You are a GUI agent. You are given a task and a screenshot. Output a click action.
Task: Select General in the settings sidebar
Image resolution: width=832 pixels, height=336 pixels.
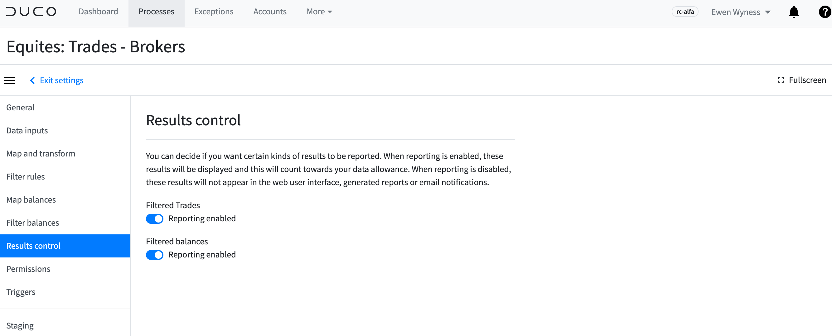pyautogui.click(x=65, y=108)
